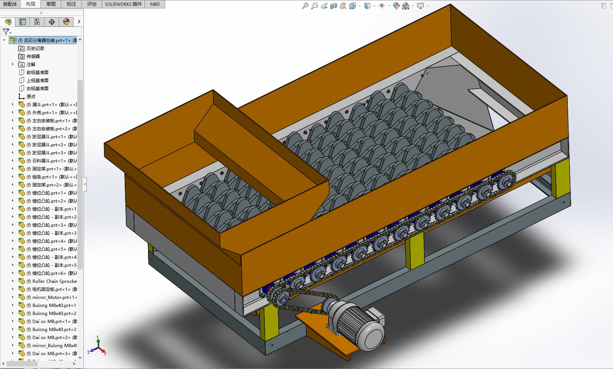
Task: Click the Display Style icon
Action: click(367, 6)
